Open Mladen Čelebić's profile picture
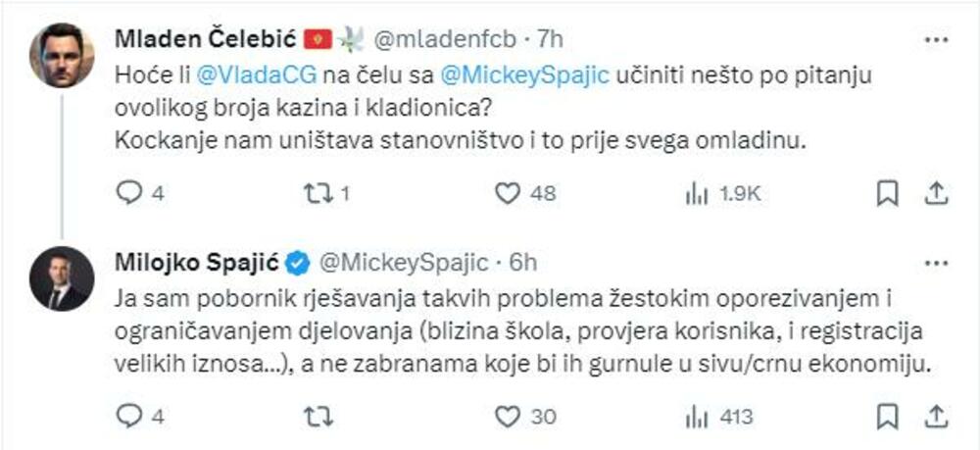The width and height of the screenshot is (980, 450). click(62, 56)
